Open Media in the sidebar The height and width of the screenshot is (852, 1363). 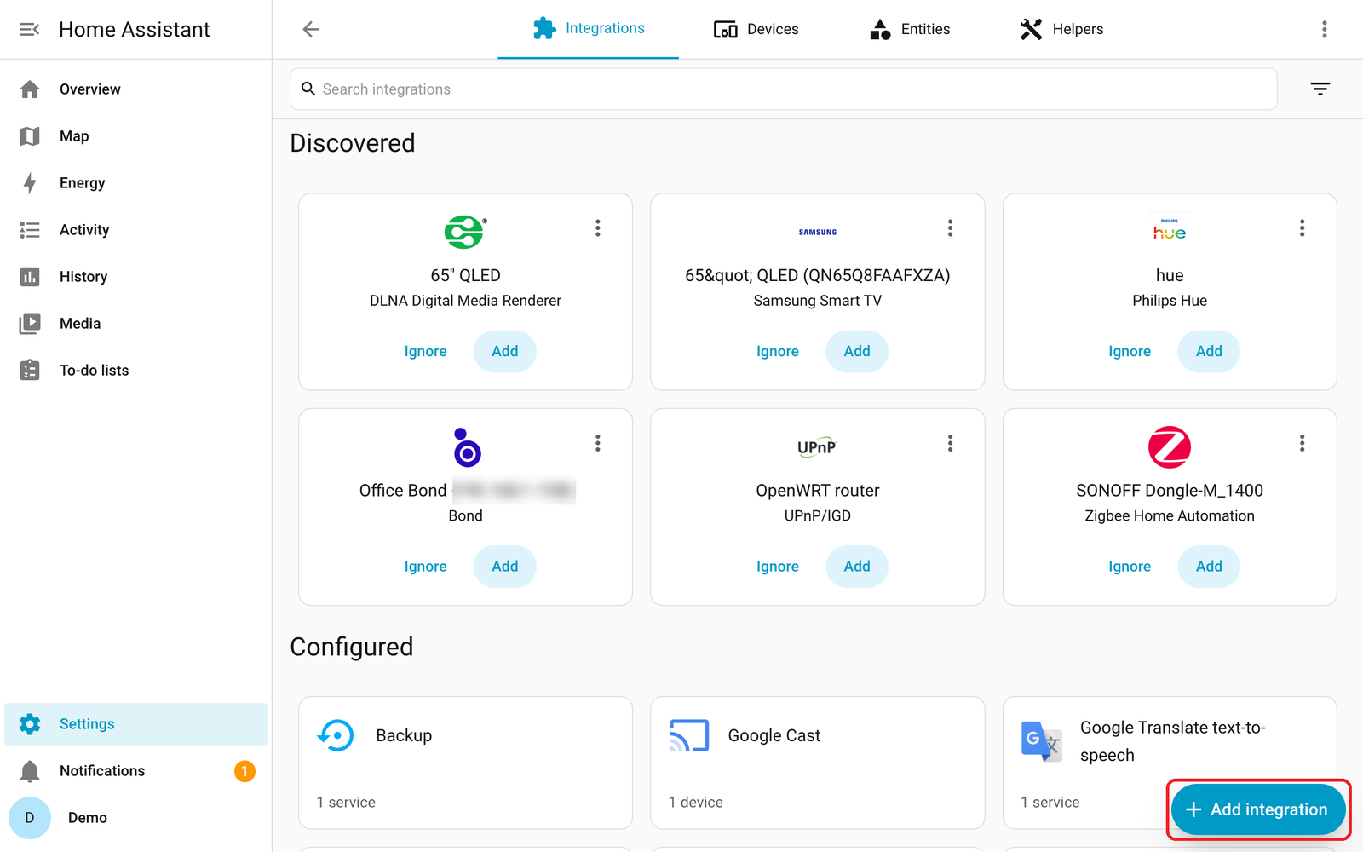[x=136, y=324]
